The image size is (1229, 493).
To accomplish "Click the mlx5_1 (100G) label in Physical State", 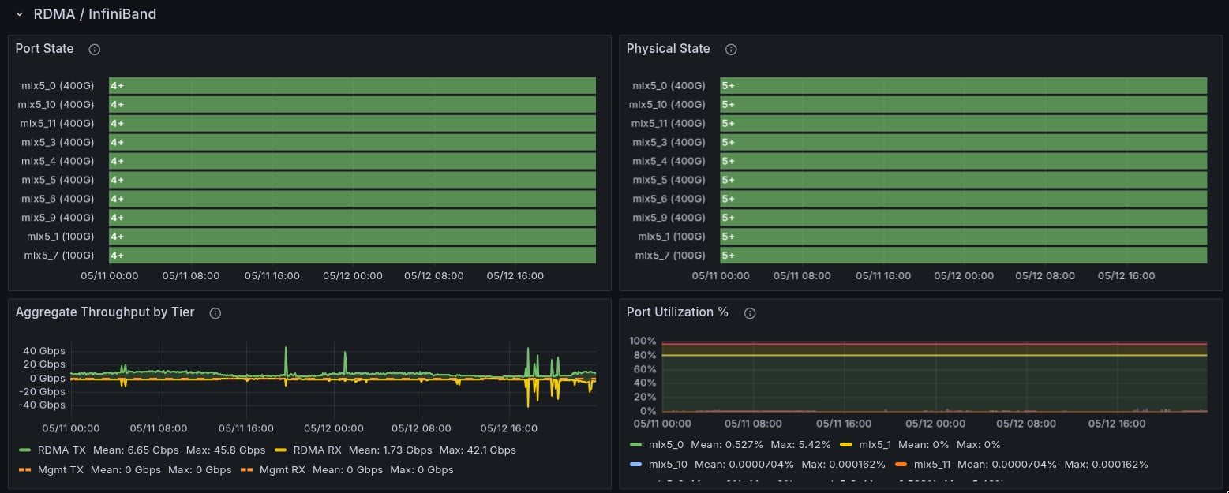I will (x=672, y=237).
